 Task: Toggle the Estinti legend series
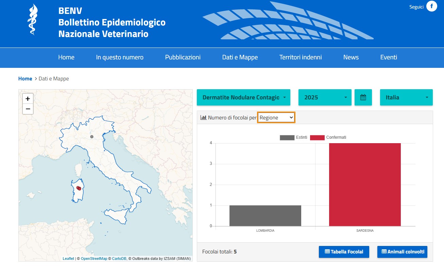[293, 137]
